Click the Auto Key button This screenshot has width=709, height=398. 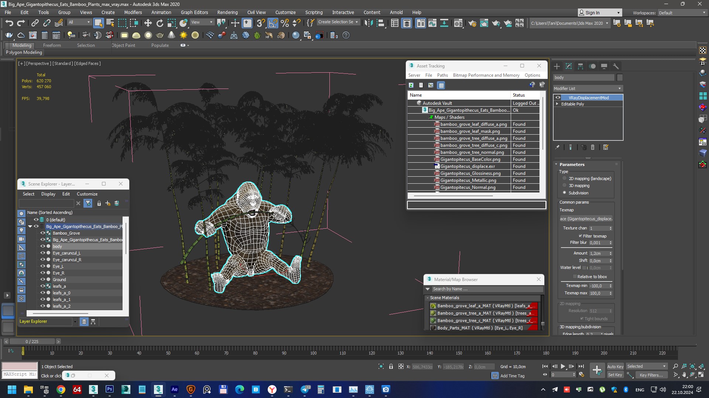[615, 366]
